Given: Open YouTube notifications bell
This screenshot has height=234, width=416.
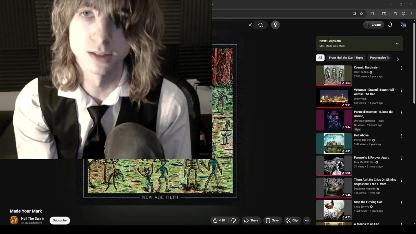Looking at the screenshot, I should click(x=390, y=25).
